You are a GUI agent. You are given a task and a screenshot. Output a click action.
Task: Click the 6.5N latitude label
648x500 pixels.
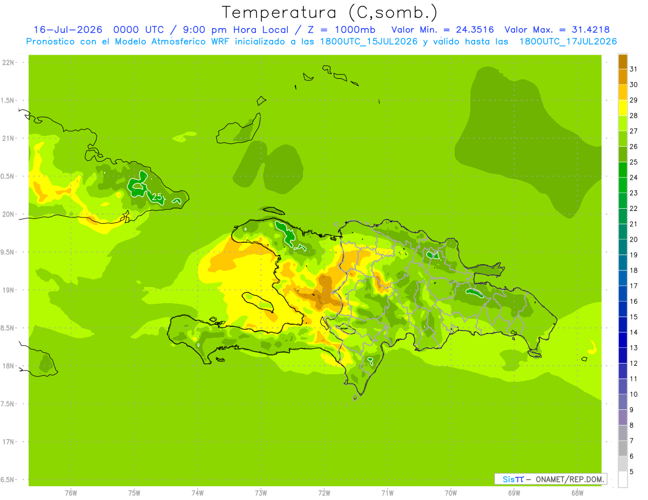[x=8, y=480]
